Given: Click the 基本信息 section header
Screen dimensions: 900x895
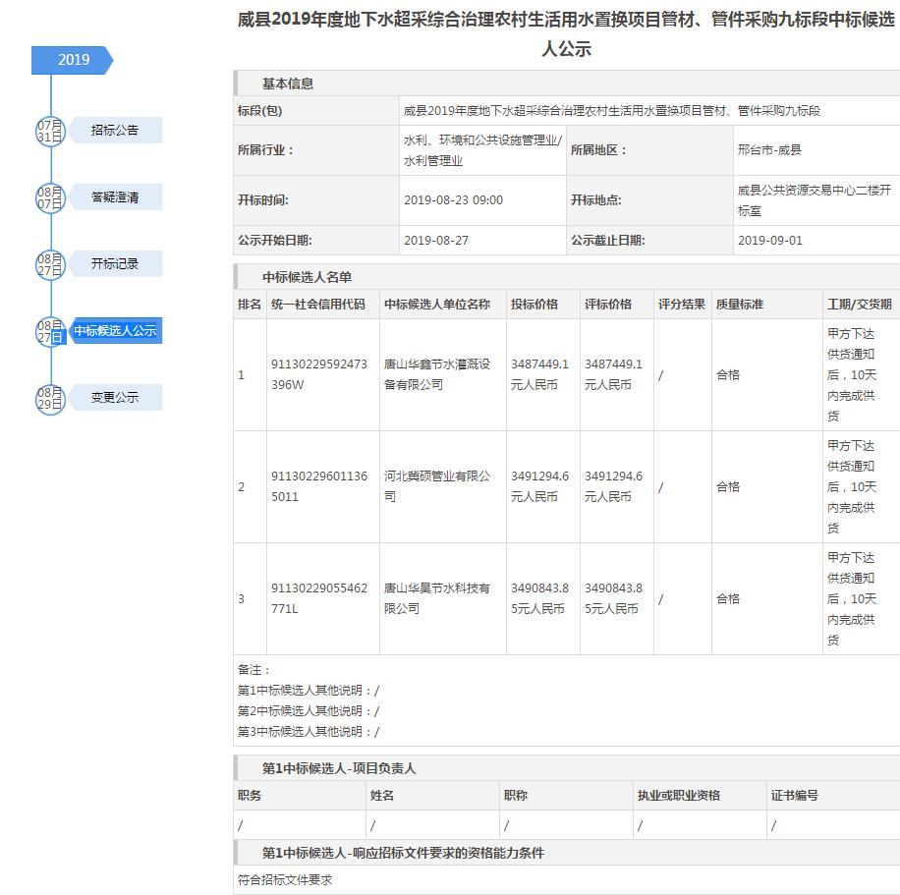Looking at the screenshot, I should point(288,84).
